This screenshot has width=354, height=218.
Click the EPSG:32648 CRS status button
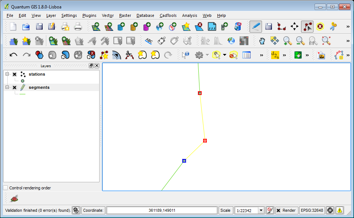[x=312, y=210]
